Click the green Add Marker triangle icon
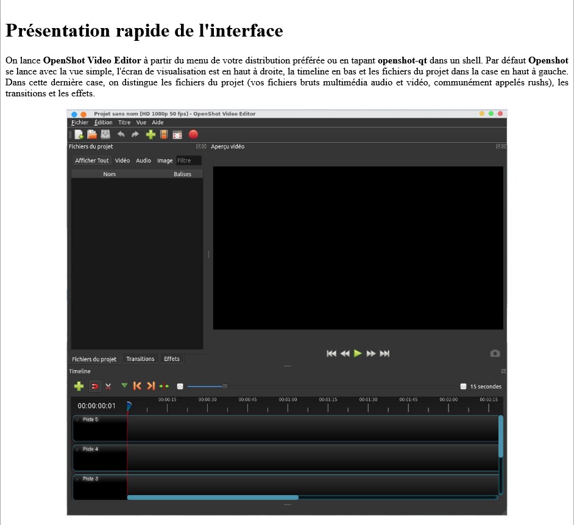Image resolution: width=574 pixels, height=525 pixels. pos(124,385)
